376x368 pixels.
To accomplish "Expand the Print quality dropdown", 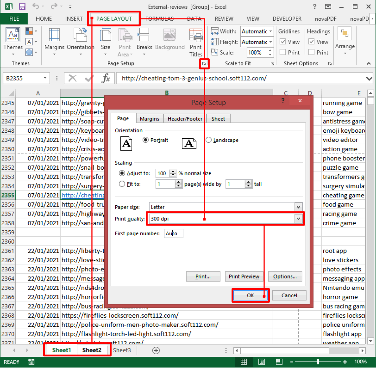I will pyautogui.click(x=298, y=219).
